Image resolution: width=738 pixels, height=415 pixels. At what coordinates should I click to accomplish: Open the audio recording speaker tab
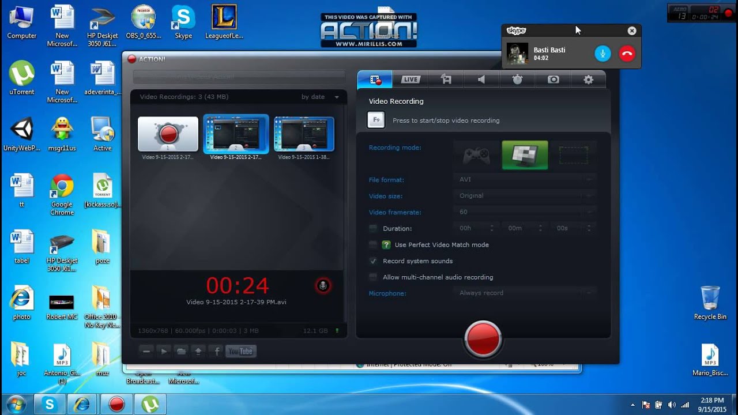pos(481,80)
